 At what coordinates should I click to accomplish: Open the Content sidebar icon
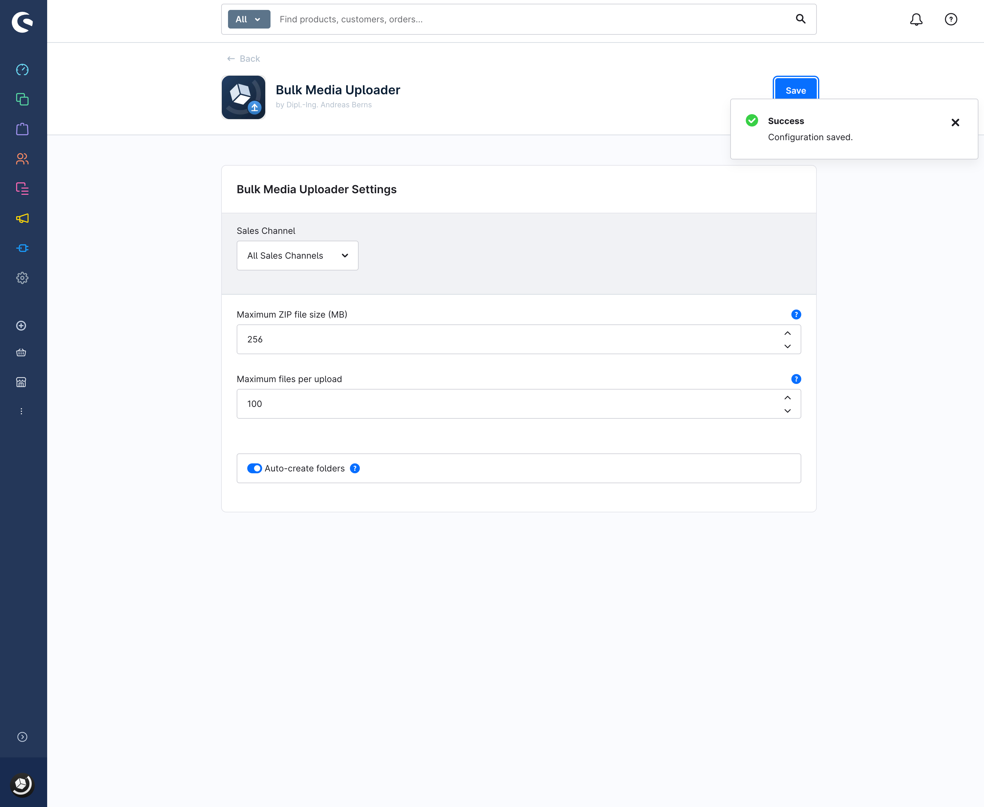pos(22,189)
